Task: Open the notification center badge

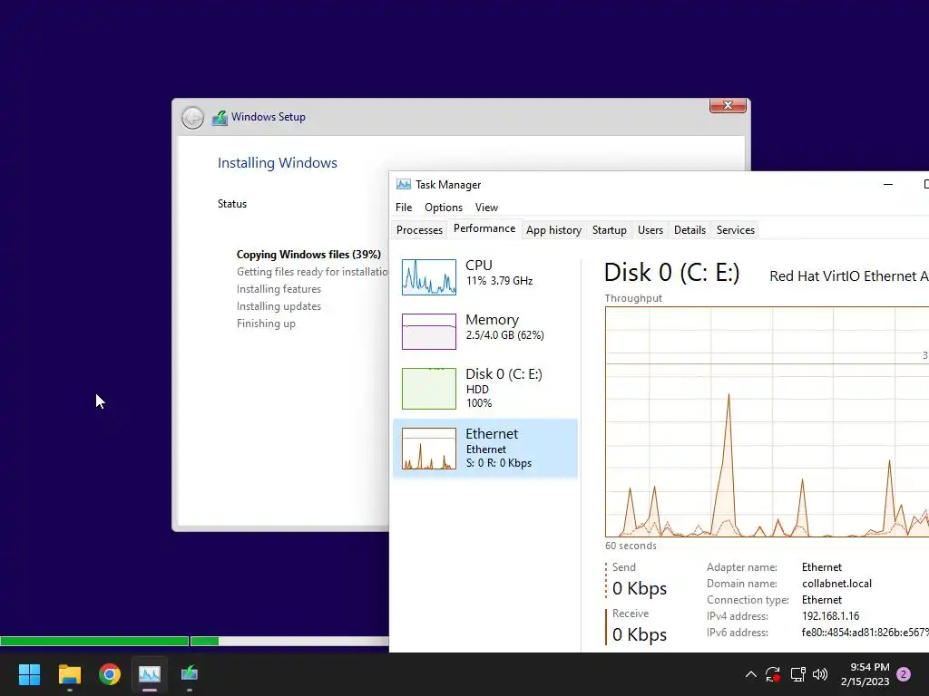Action: point(904,674)
